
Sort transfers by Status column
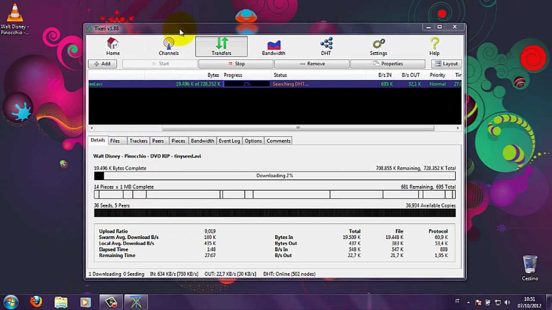click(280, 75)
